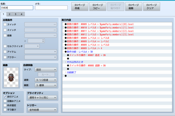Click the メモ input field
This screenshot has width=175, height=116.
click(51, 8)
